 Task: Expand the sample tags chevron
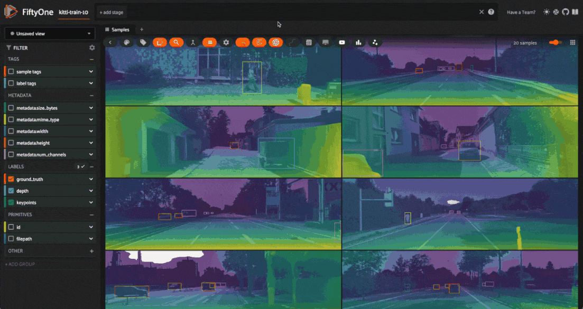[91, 72]
